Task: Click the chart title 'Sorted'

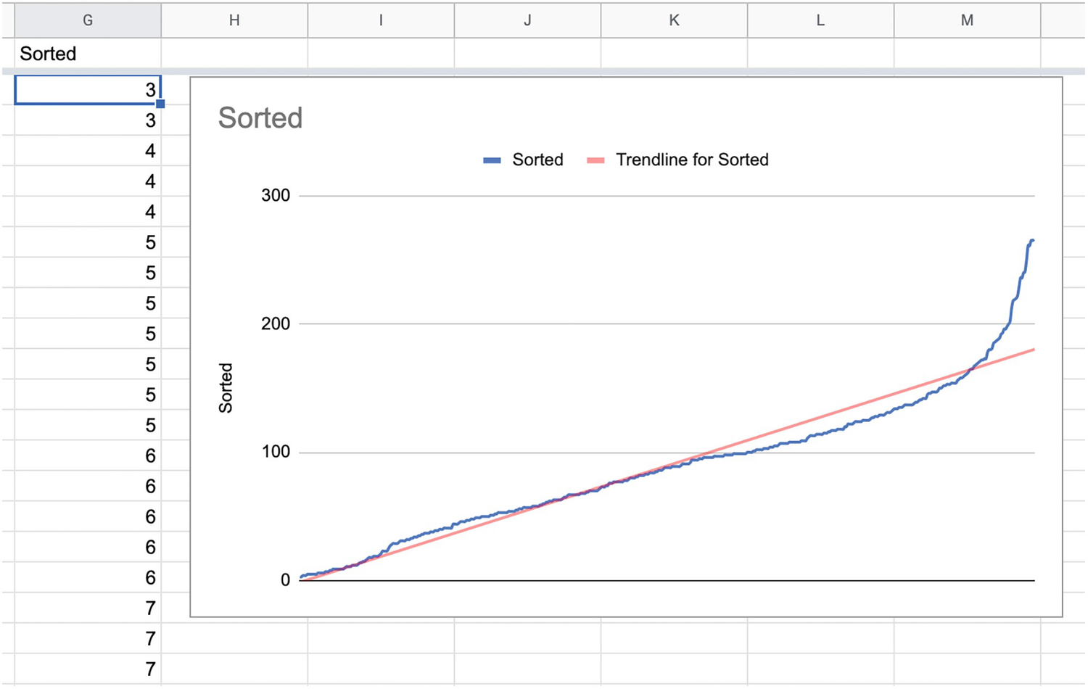Action: (260, 118)
